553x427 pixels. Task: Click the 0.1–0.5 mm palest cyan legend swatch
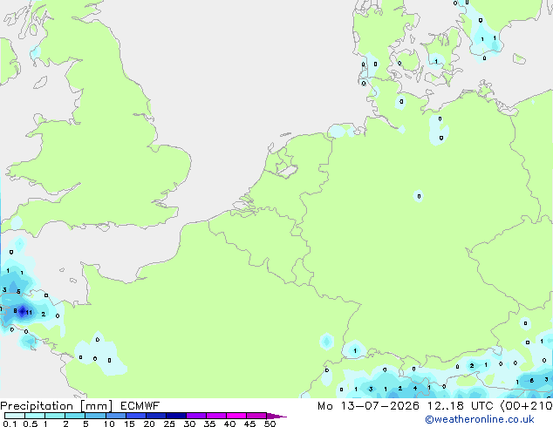(15, 416)
